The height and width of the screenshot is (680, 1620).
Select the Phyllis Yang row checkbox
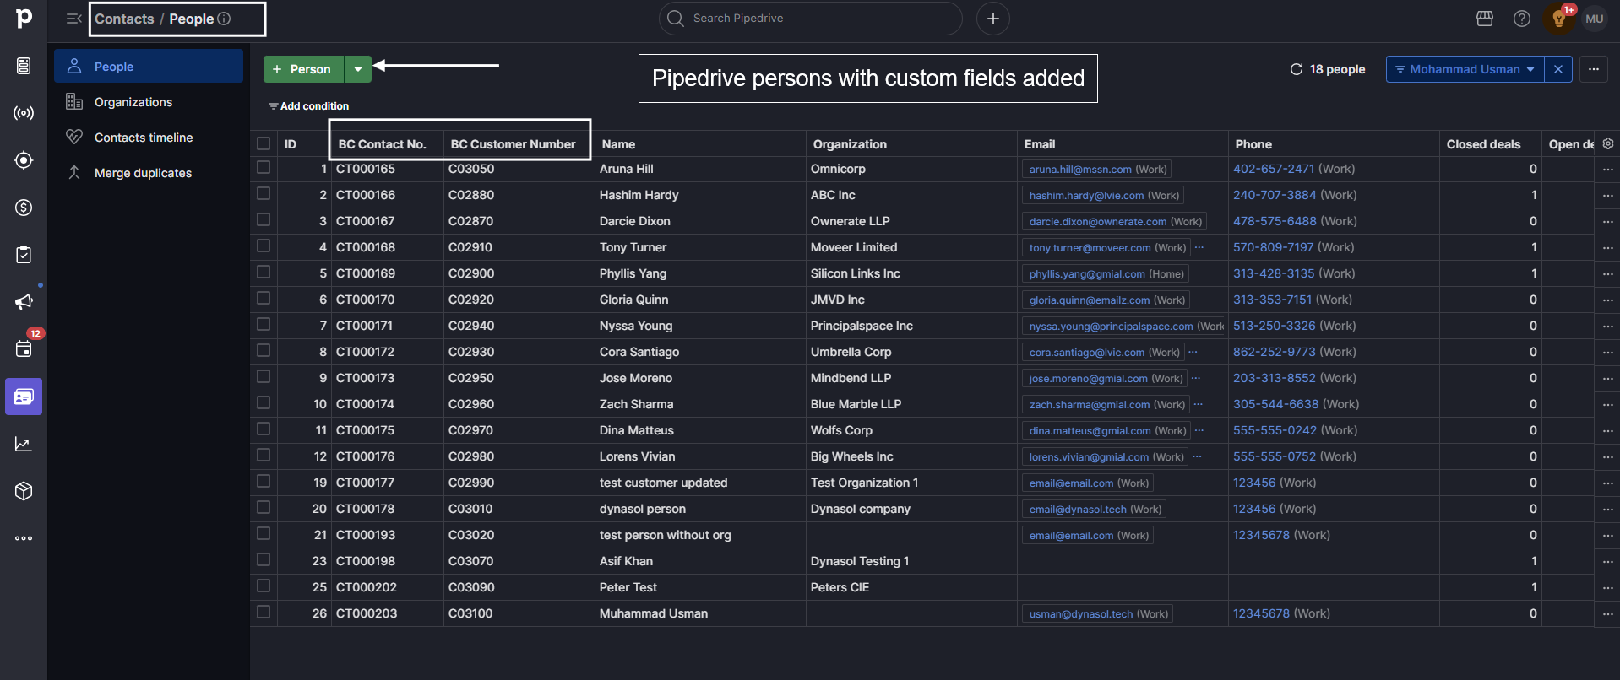[264, 273]
